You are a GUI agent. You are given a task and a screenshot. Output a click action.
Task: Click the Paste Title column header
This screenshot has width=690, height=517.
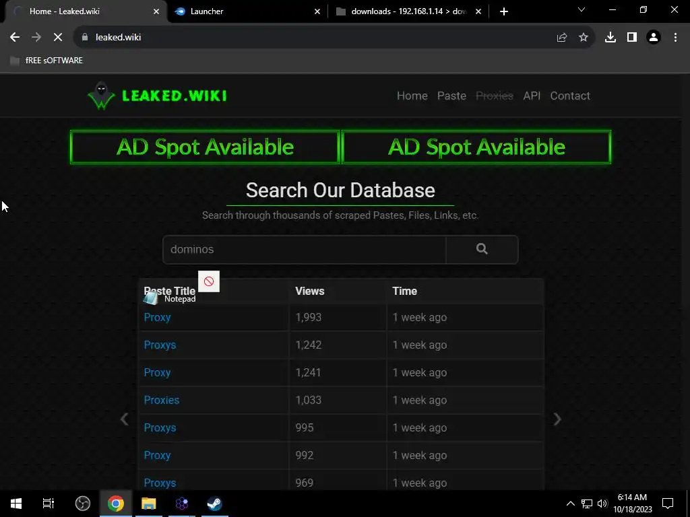point(169,291)
